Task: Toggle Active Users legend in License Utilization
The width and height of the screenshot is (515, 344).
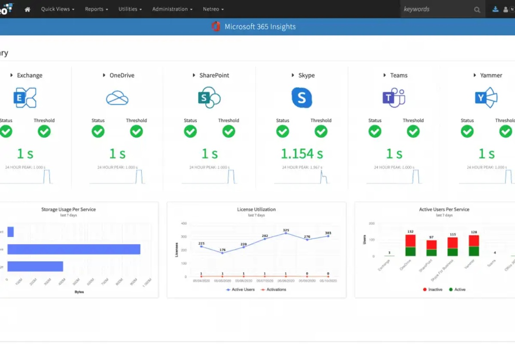Action: [x=241, y=290]
